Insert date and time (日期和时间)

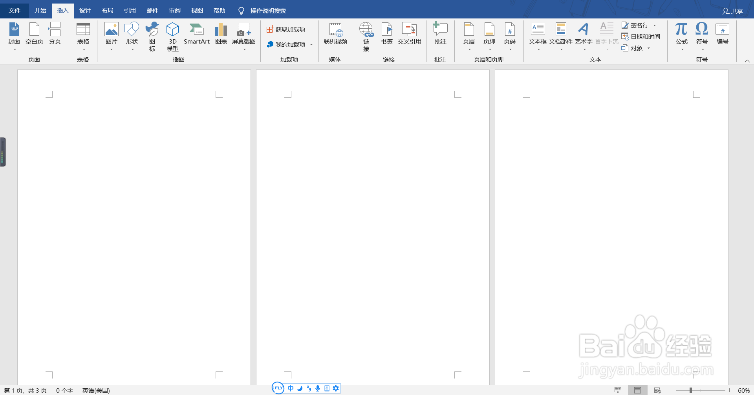[x=641, y=37]
